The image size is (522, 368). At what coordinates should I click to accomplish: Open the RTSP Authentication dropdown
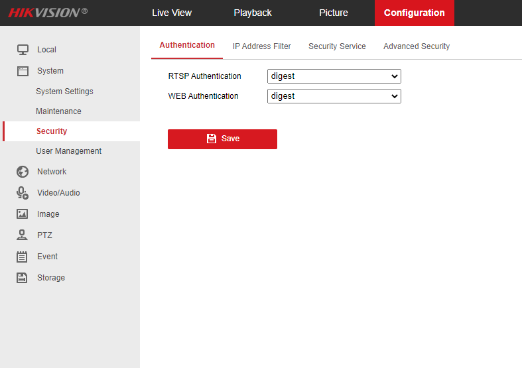point(334,76)
